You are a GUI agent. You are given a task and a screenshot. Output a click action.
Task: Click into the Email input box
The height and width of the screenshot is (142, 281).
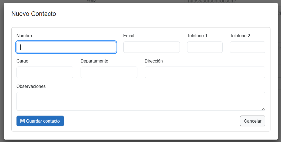[x=151, y=47]
